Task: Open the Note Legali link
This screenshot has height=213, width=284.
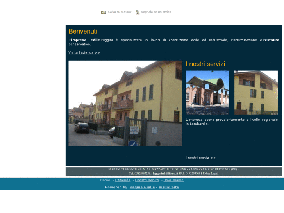Action: pyautogui.click(x=211, y=174)
